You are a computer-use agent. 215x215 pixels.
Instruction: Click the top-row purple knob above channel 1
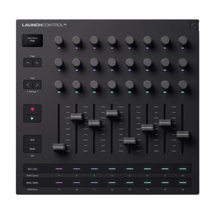[x=59, y=40]
